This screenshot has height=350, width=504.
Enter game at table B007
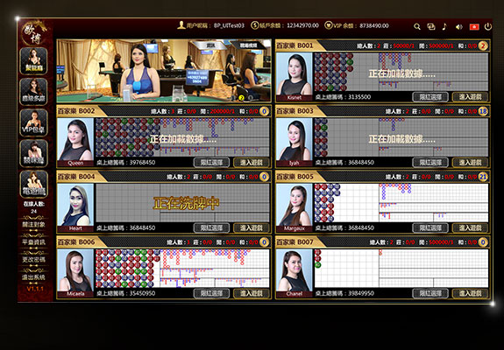[470, 293]
